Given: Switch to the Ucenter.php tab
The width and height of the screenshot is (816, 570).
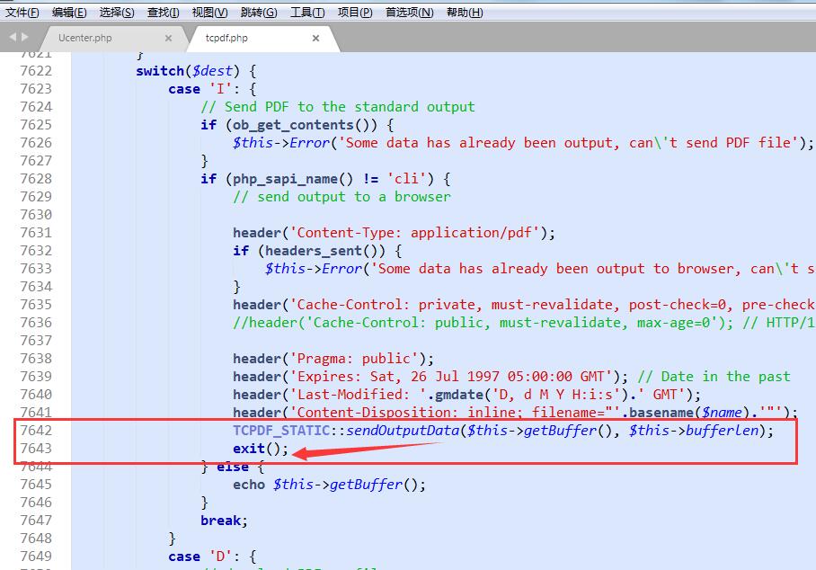Looking at the screenshot, I should (x=85, y=39).
